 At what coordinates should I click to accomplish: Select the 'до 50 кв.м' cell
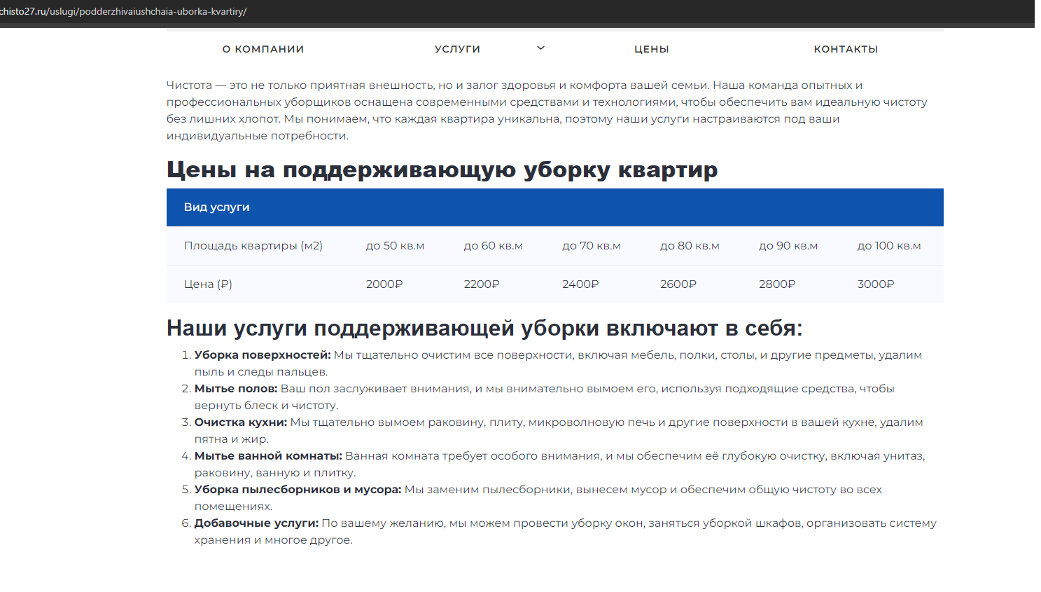(x=396, y=246)
